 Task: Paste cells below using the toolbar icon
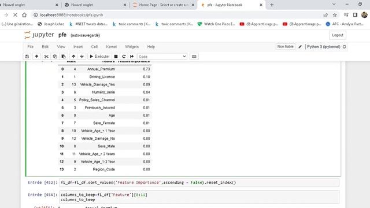(x=64, y=57)
